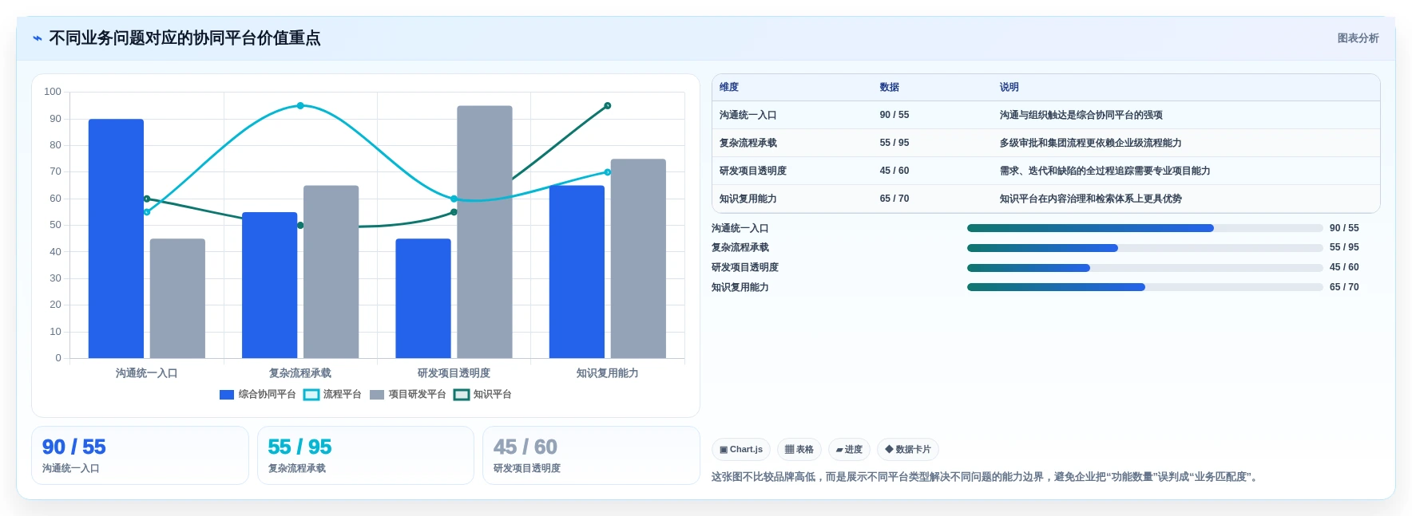Open the 45 / 60 研发项目透明度 summary card
The width and height of the screenshot is (1412, 516).
(591, 455)
